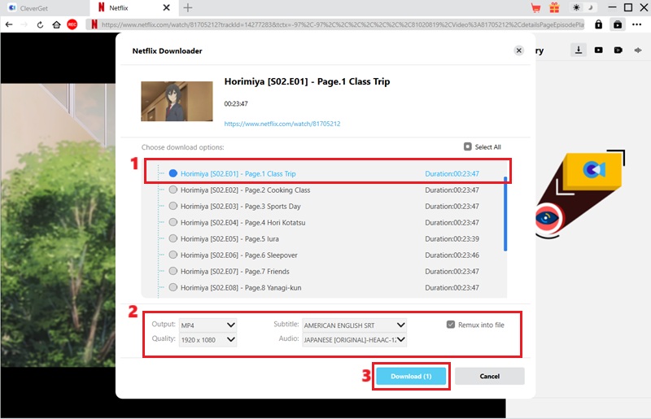Click the red REC record icon

[72, 24]
